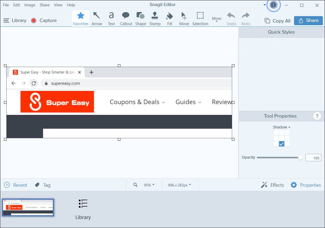Image resolution: width=325 pixels, height=228 pixels.
Task: Click Coupons & Deals in the captured image
Action: [137, 102]
